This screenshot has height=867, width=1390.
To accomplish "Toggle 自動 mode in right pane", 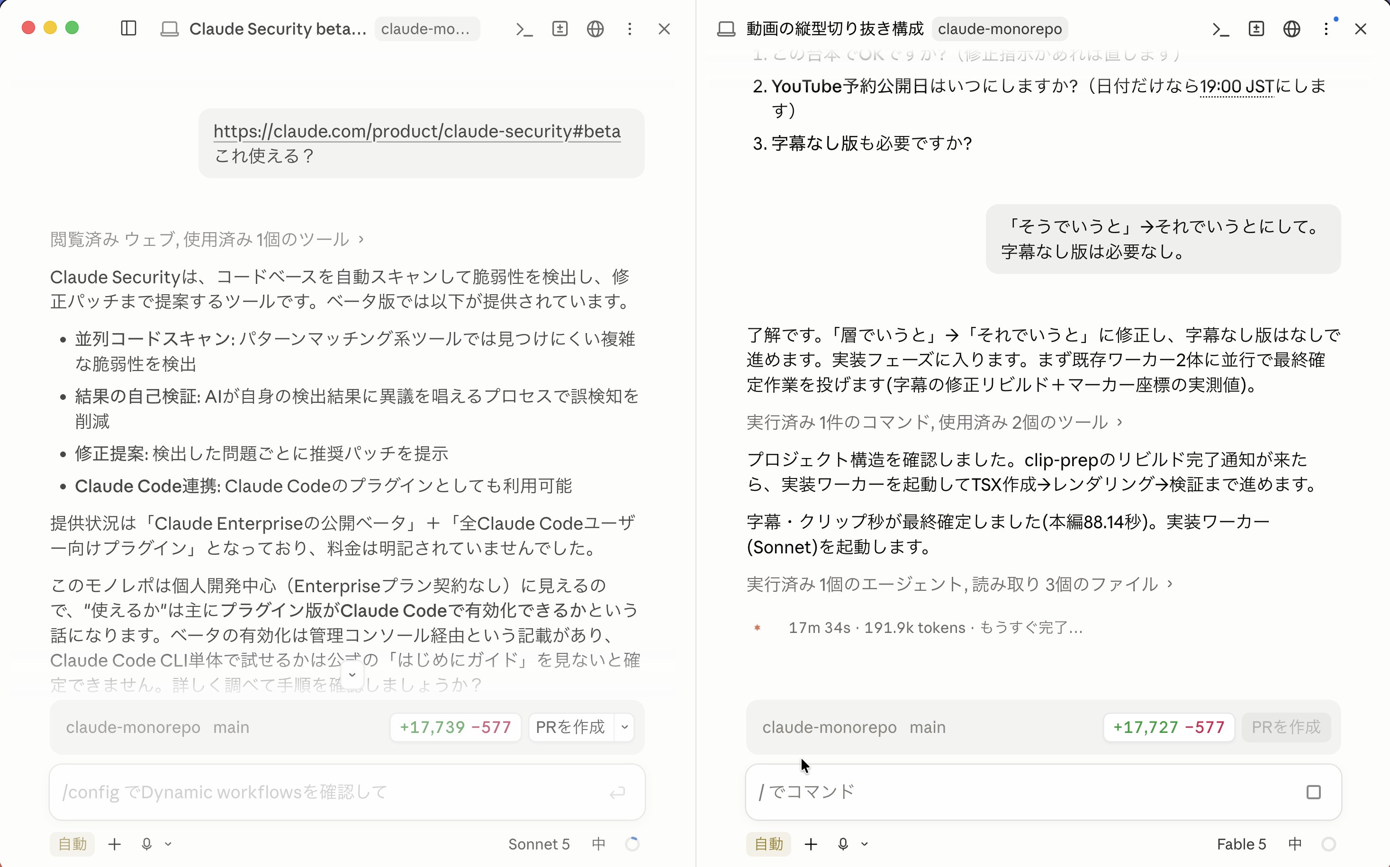I will point(768,844).
